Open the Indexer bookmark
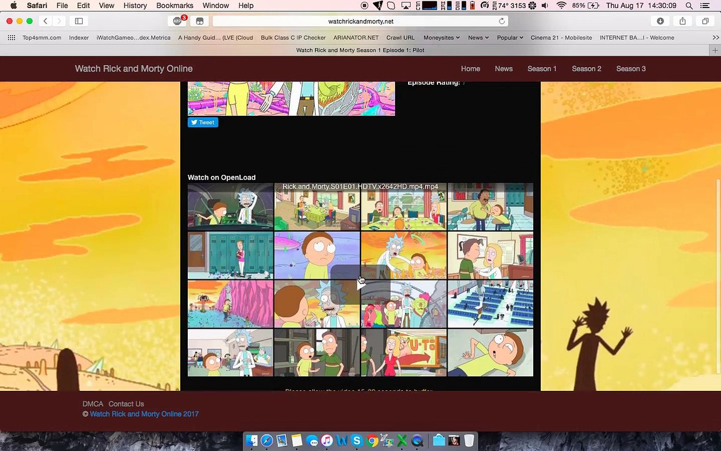721x451 pixels. point(79,38)
